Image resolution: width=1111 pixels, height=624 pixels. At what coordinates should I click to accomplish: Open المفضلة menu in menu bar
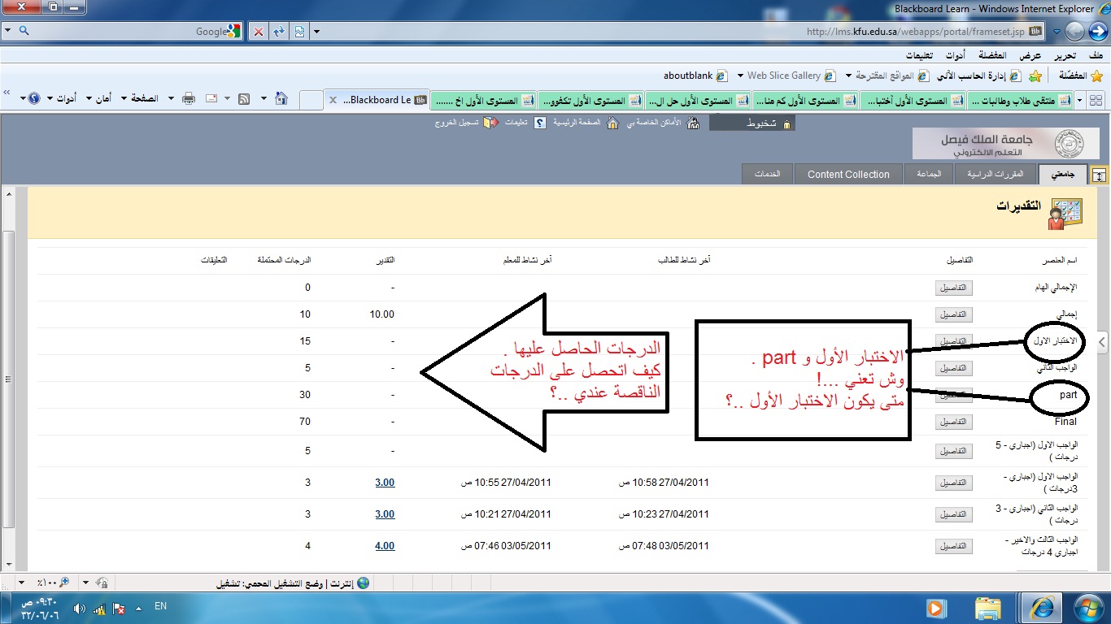(x=992, y=55)
